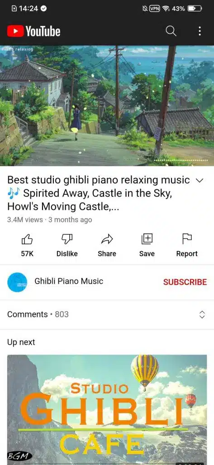Share the video using arrow icon
The image size is (214, 465).
107,245
